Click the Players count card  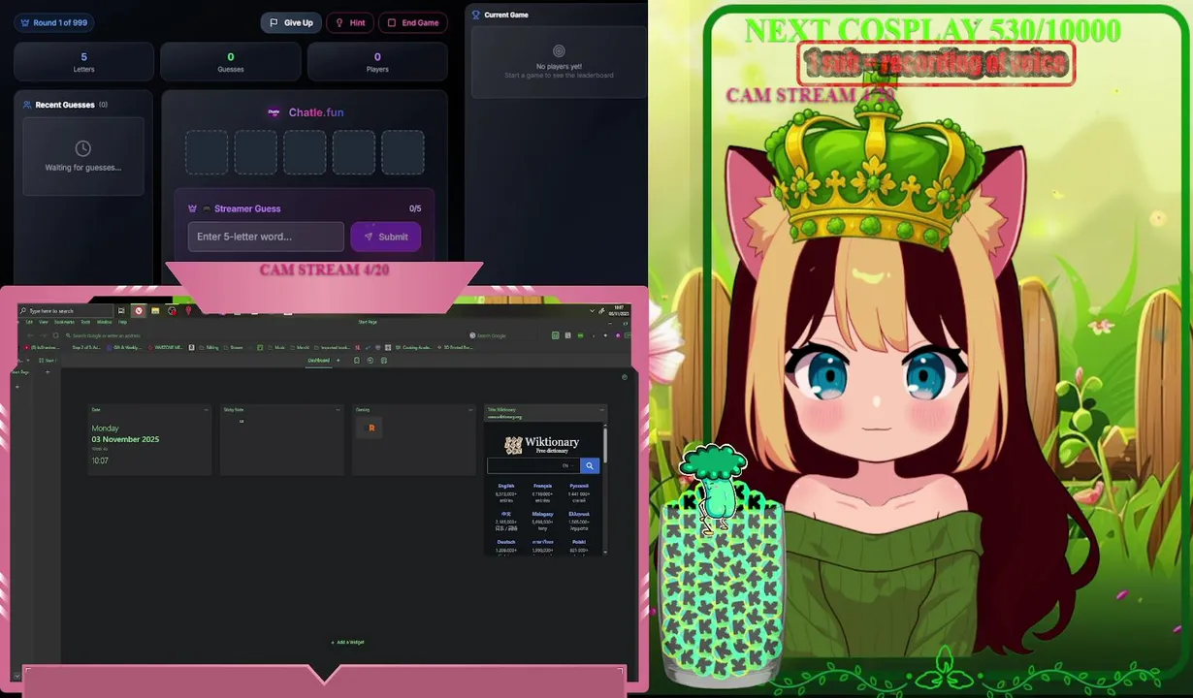tap(377, 62)
